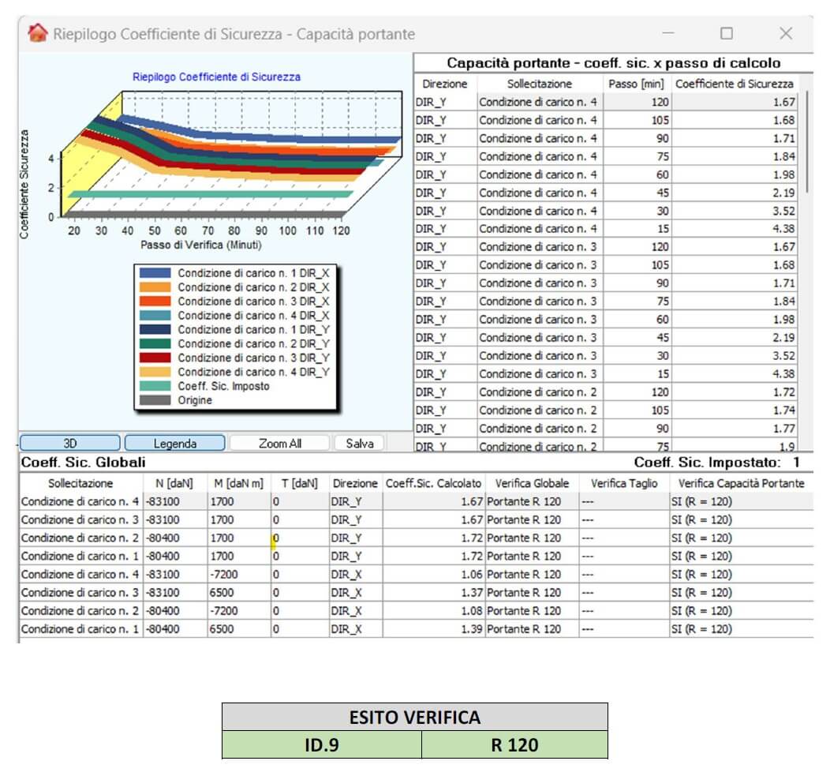Click the 3.52 value in Condizione n. 4 rows
Viewport: 830px width, 772px height.
point(783,211)
